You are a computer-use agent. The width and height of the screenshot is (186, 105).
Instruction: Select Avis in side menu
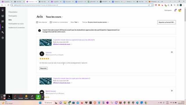[x=10, y=20]
